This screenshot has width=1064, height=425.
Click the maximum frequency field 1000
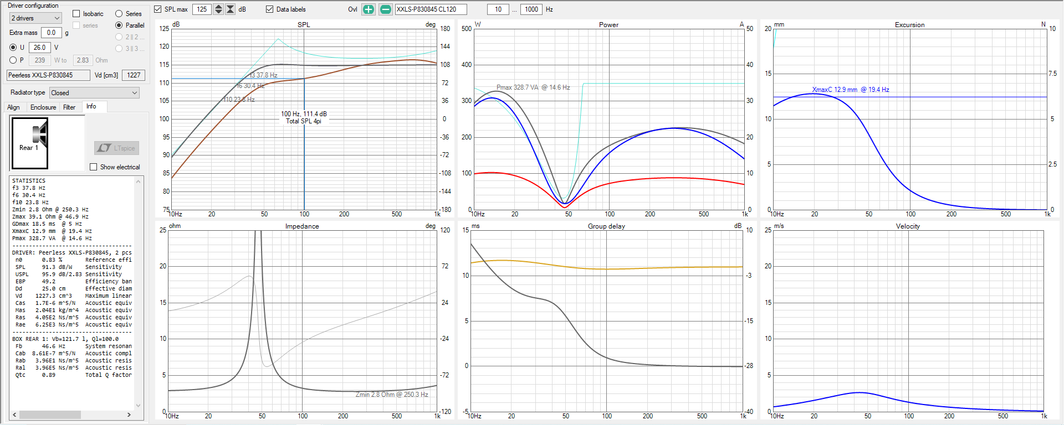(x=531, y=9)
